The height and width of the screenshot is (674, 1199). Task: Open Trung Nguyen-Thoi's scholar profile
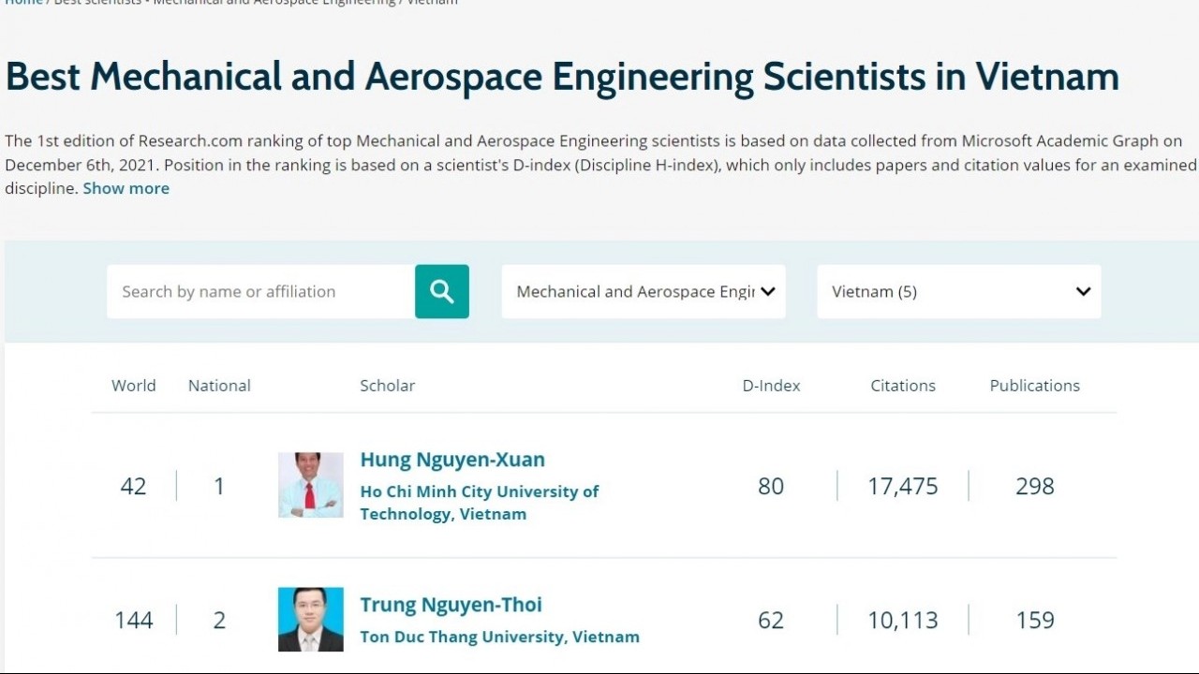(x=451, y=605)
